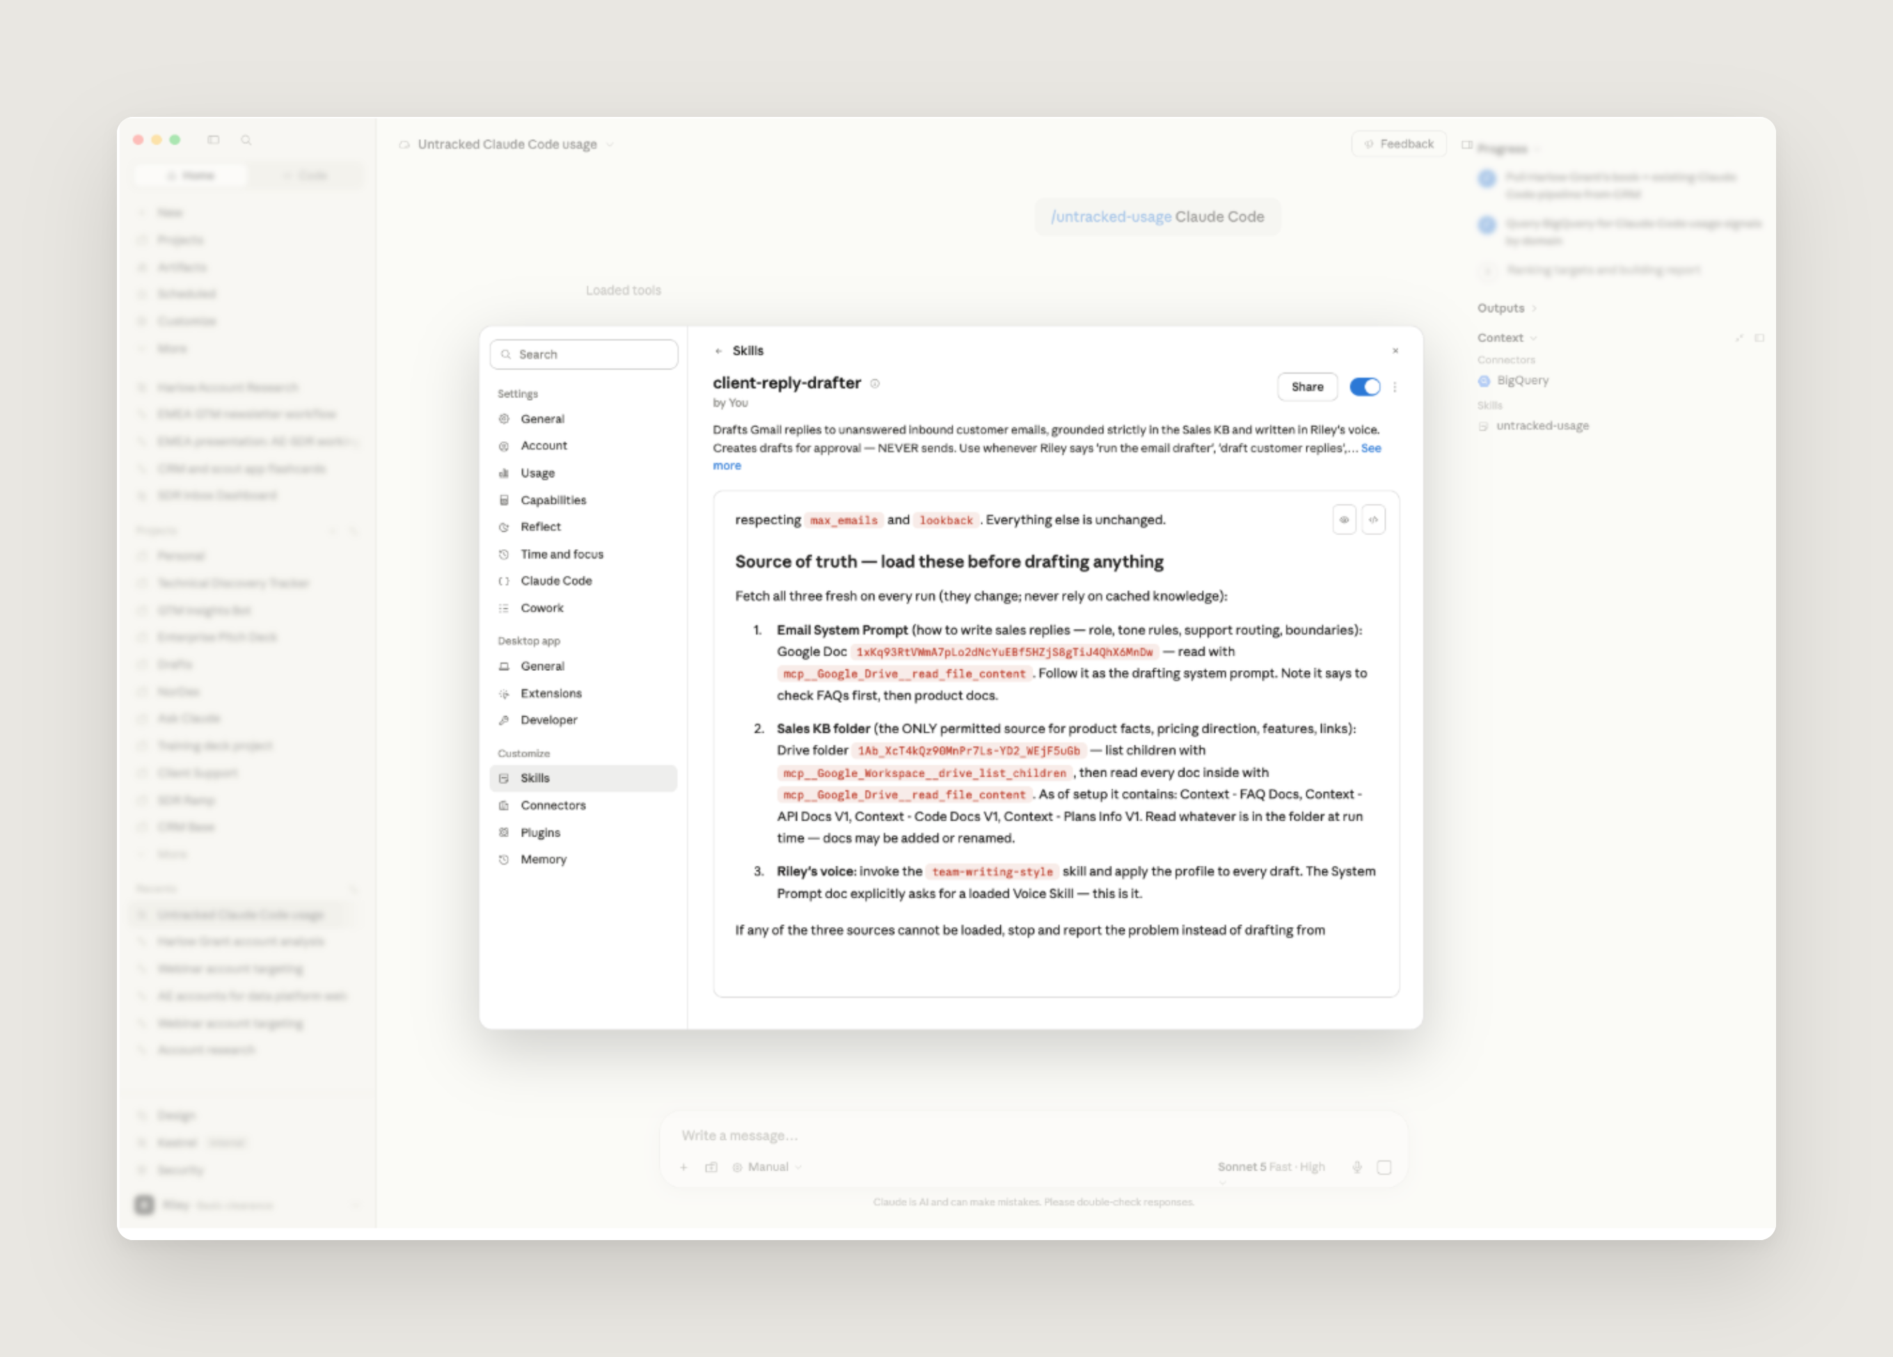
Task: Click the Write a message input box
Action: pyautogui.click(x=1033, y=1136)
